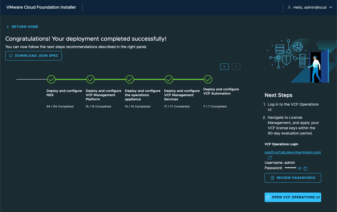The image size is (337, 212).
Task: Click 'VCF Operations Login' heading
Action: tap(281, 144)
